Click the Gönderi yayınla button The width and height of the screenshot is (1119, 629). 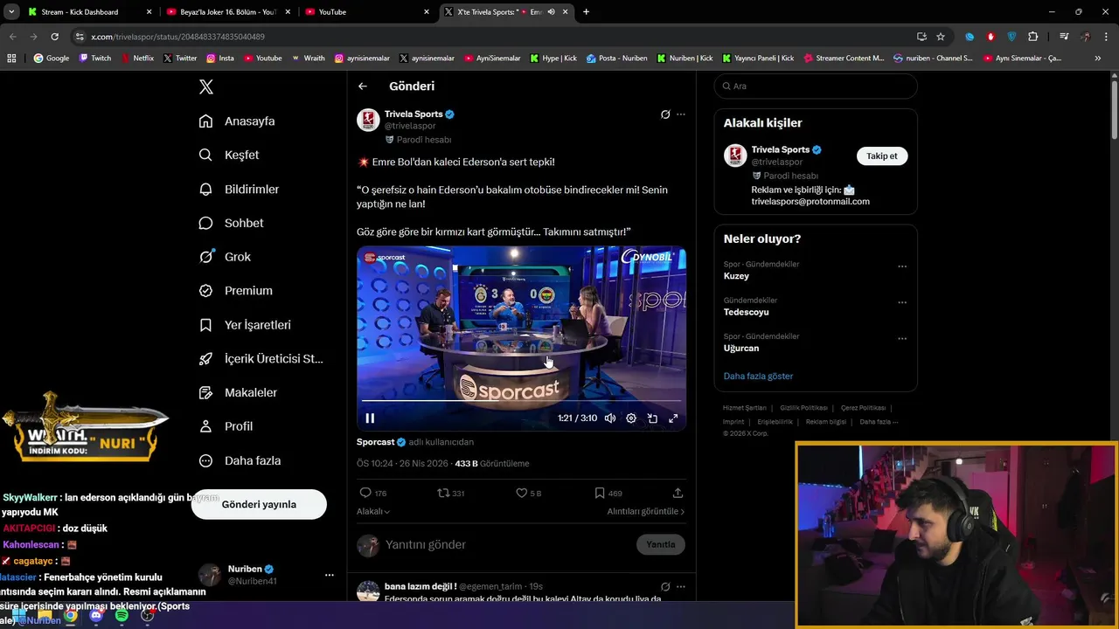(x=259, y=504)
